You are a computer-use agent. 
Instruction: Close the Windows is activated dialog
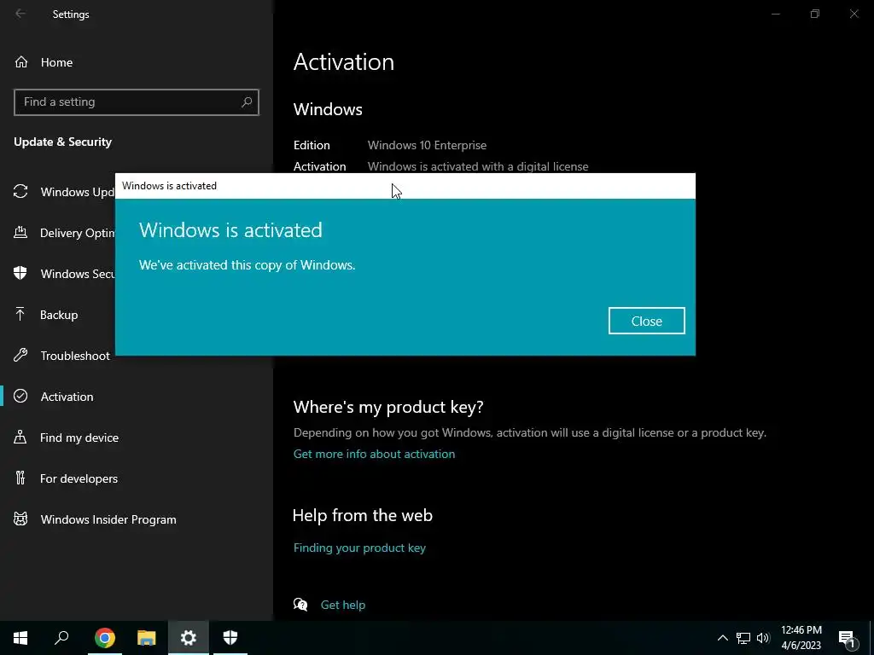pos(647,321)
